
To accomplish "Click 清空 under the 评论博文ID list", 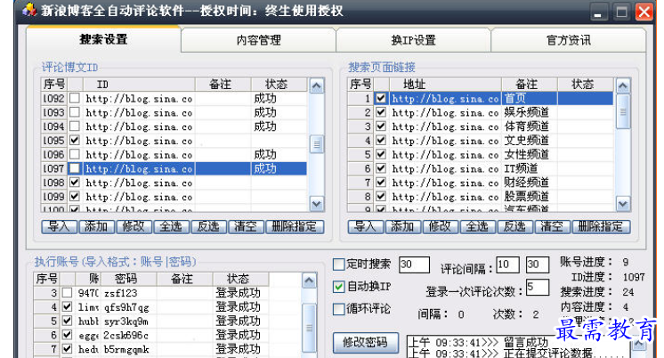I will coord(245,227).
